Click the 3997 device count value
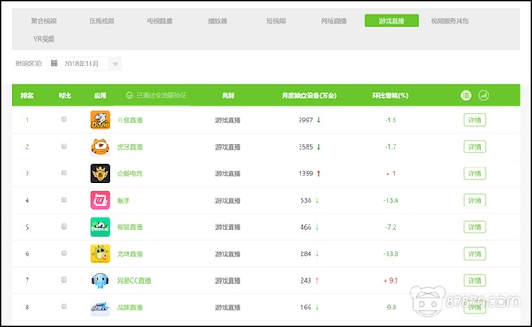The image size is (532, 327). [x=306, y=121]
